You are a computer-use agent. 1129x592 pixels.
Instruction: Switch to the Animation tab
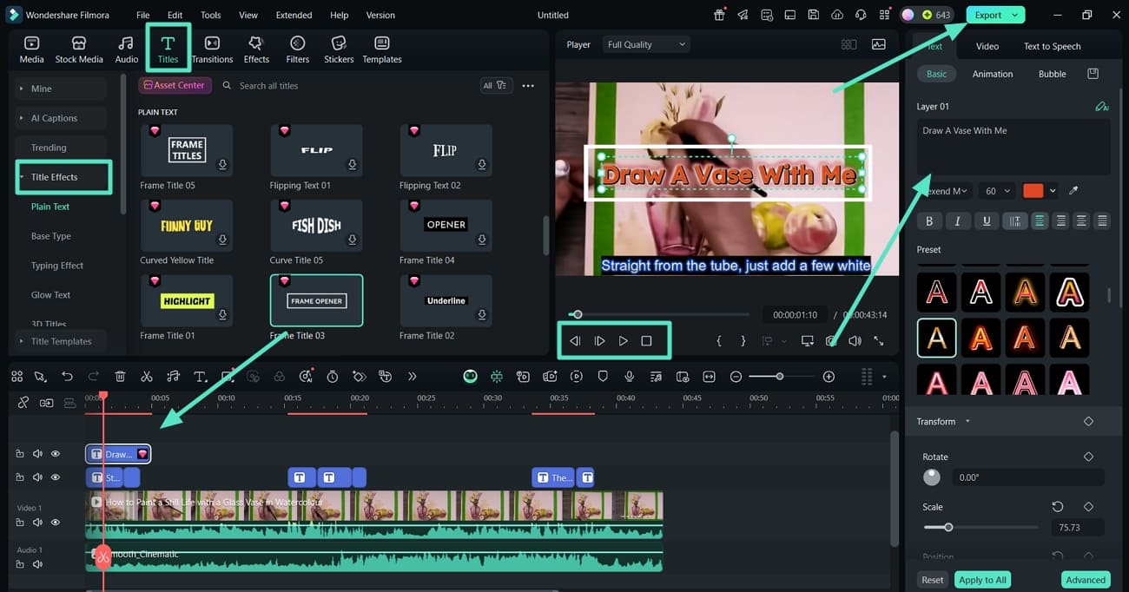[993, 74]
